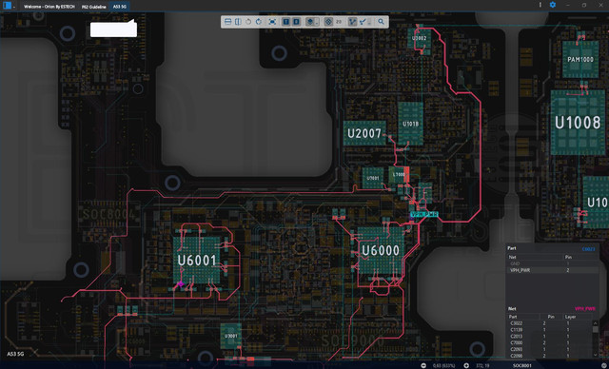Rotate board counter-clockwise
The width and height of the screenshot is (609, 369).
(248, 22)
